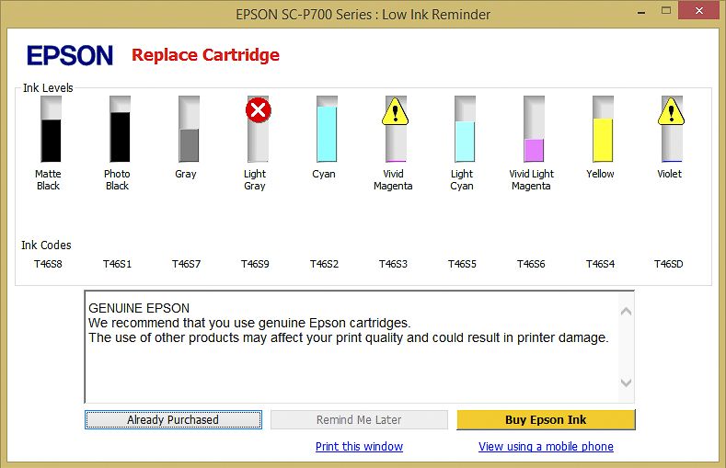Click the Cyan ink cartridge level bar
Viewport: 726px width, 468px height.
(326, 130)
